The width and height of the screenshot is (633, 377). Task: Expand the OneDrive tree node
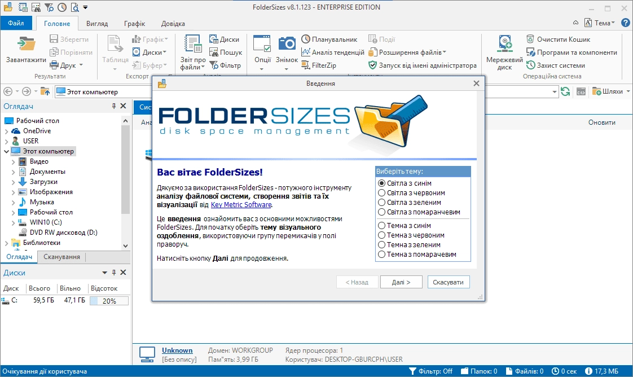(x=6, y=131)
